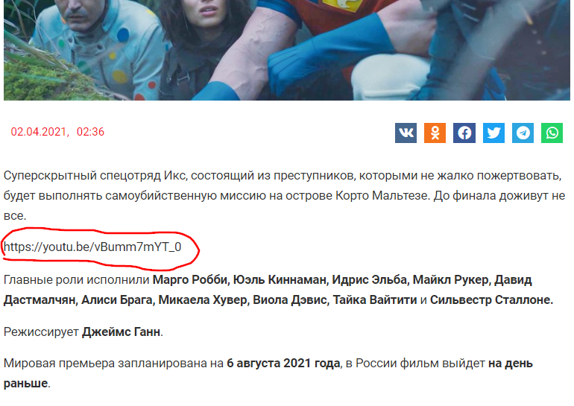Click the publication date 02.04.2021
Screen dimensions: 574x406
pyautogui.click(x=40, y=132)
